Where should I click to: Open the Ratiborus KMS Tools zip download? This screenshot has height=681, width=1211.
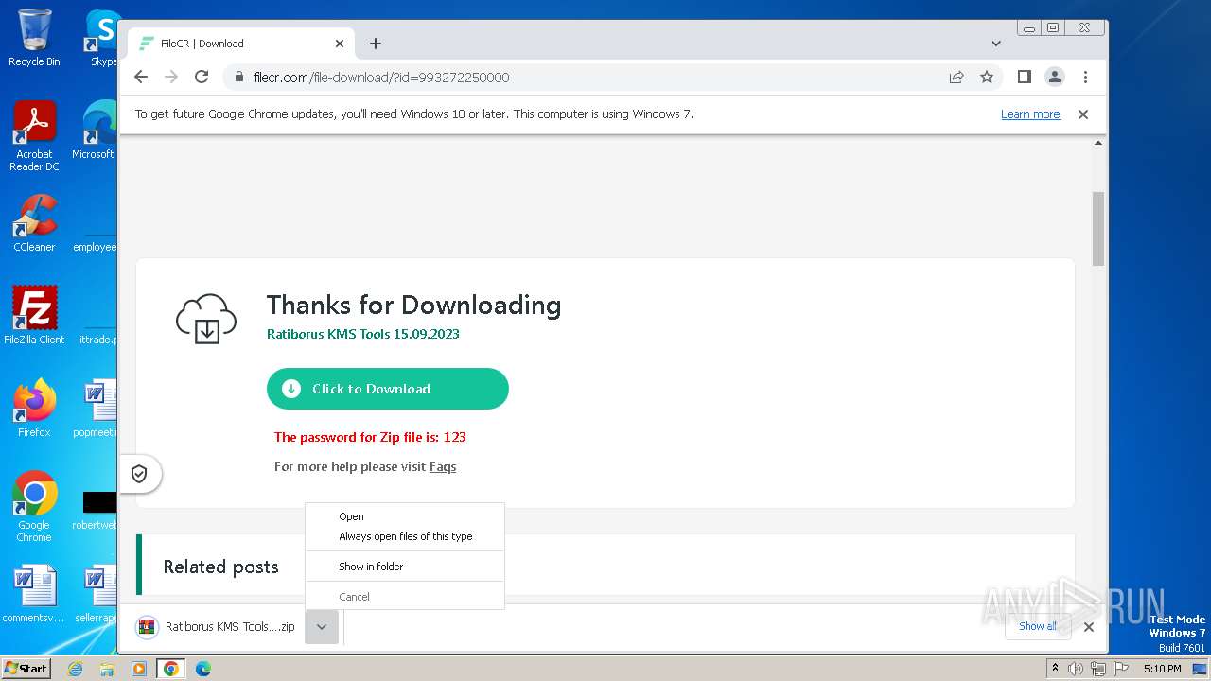218,627
